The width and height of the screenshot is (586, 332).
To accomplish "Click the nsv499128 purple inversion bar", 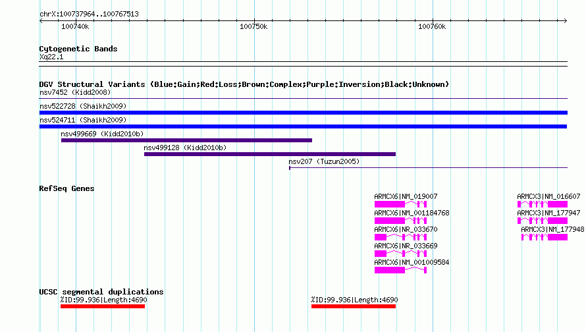I will [x=270, y=154].
